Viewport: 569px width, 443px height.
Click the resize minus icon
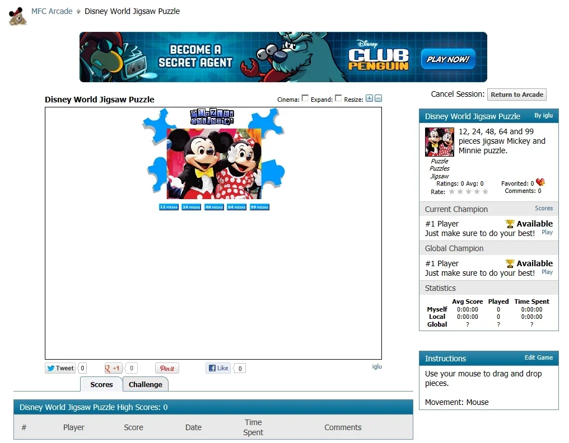[x=378, y=98]
